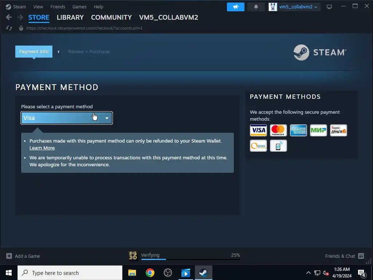Click the network tray icon
The width and height of the screenshot is (373, 280).
pyautogui.click(x=317, y=273)
